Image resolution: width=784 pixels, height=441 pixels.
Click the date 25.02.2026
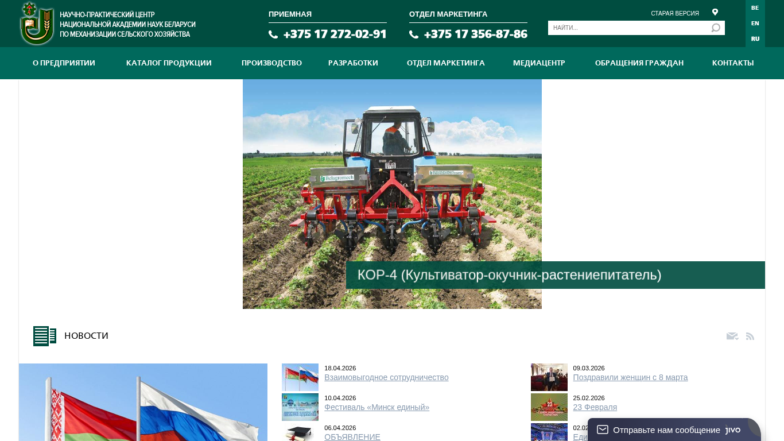click(589, 398)
